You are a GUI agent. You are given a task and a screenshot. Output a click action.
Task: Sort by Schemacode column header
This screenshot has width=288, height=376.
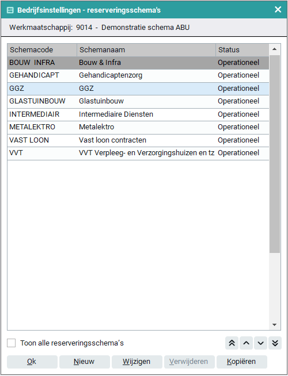(x=42, y=50)
